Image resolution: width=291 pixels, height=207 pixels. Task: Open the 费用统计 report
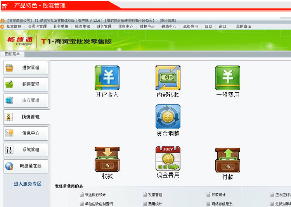pyautogui.click(x=152, y=204)
